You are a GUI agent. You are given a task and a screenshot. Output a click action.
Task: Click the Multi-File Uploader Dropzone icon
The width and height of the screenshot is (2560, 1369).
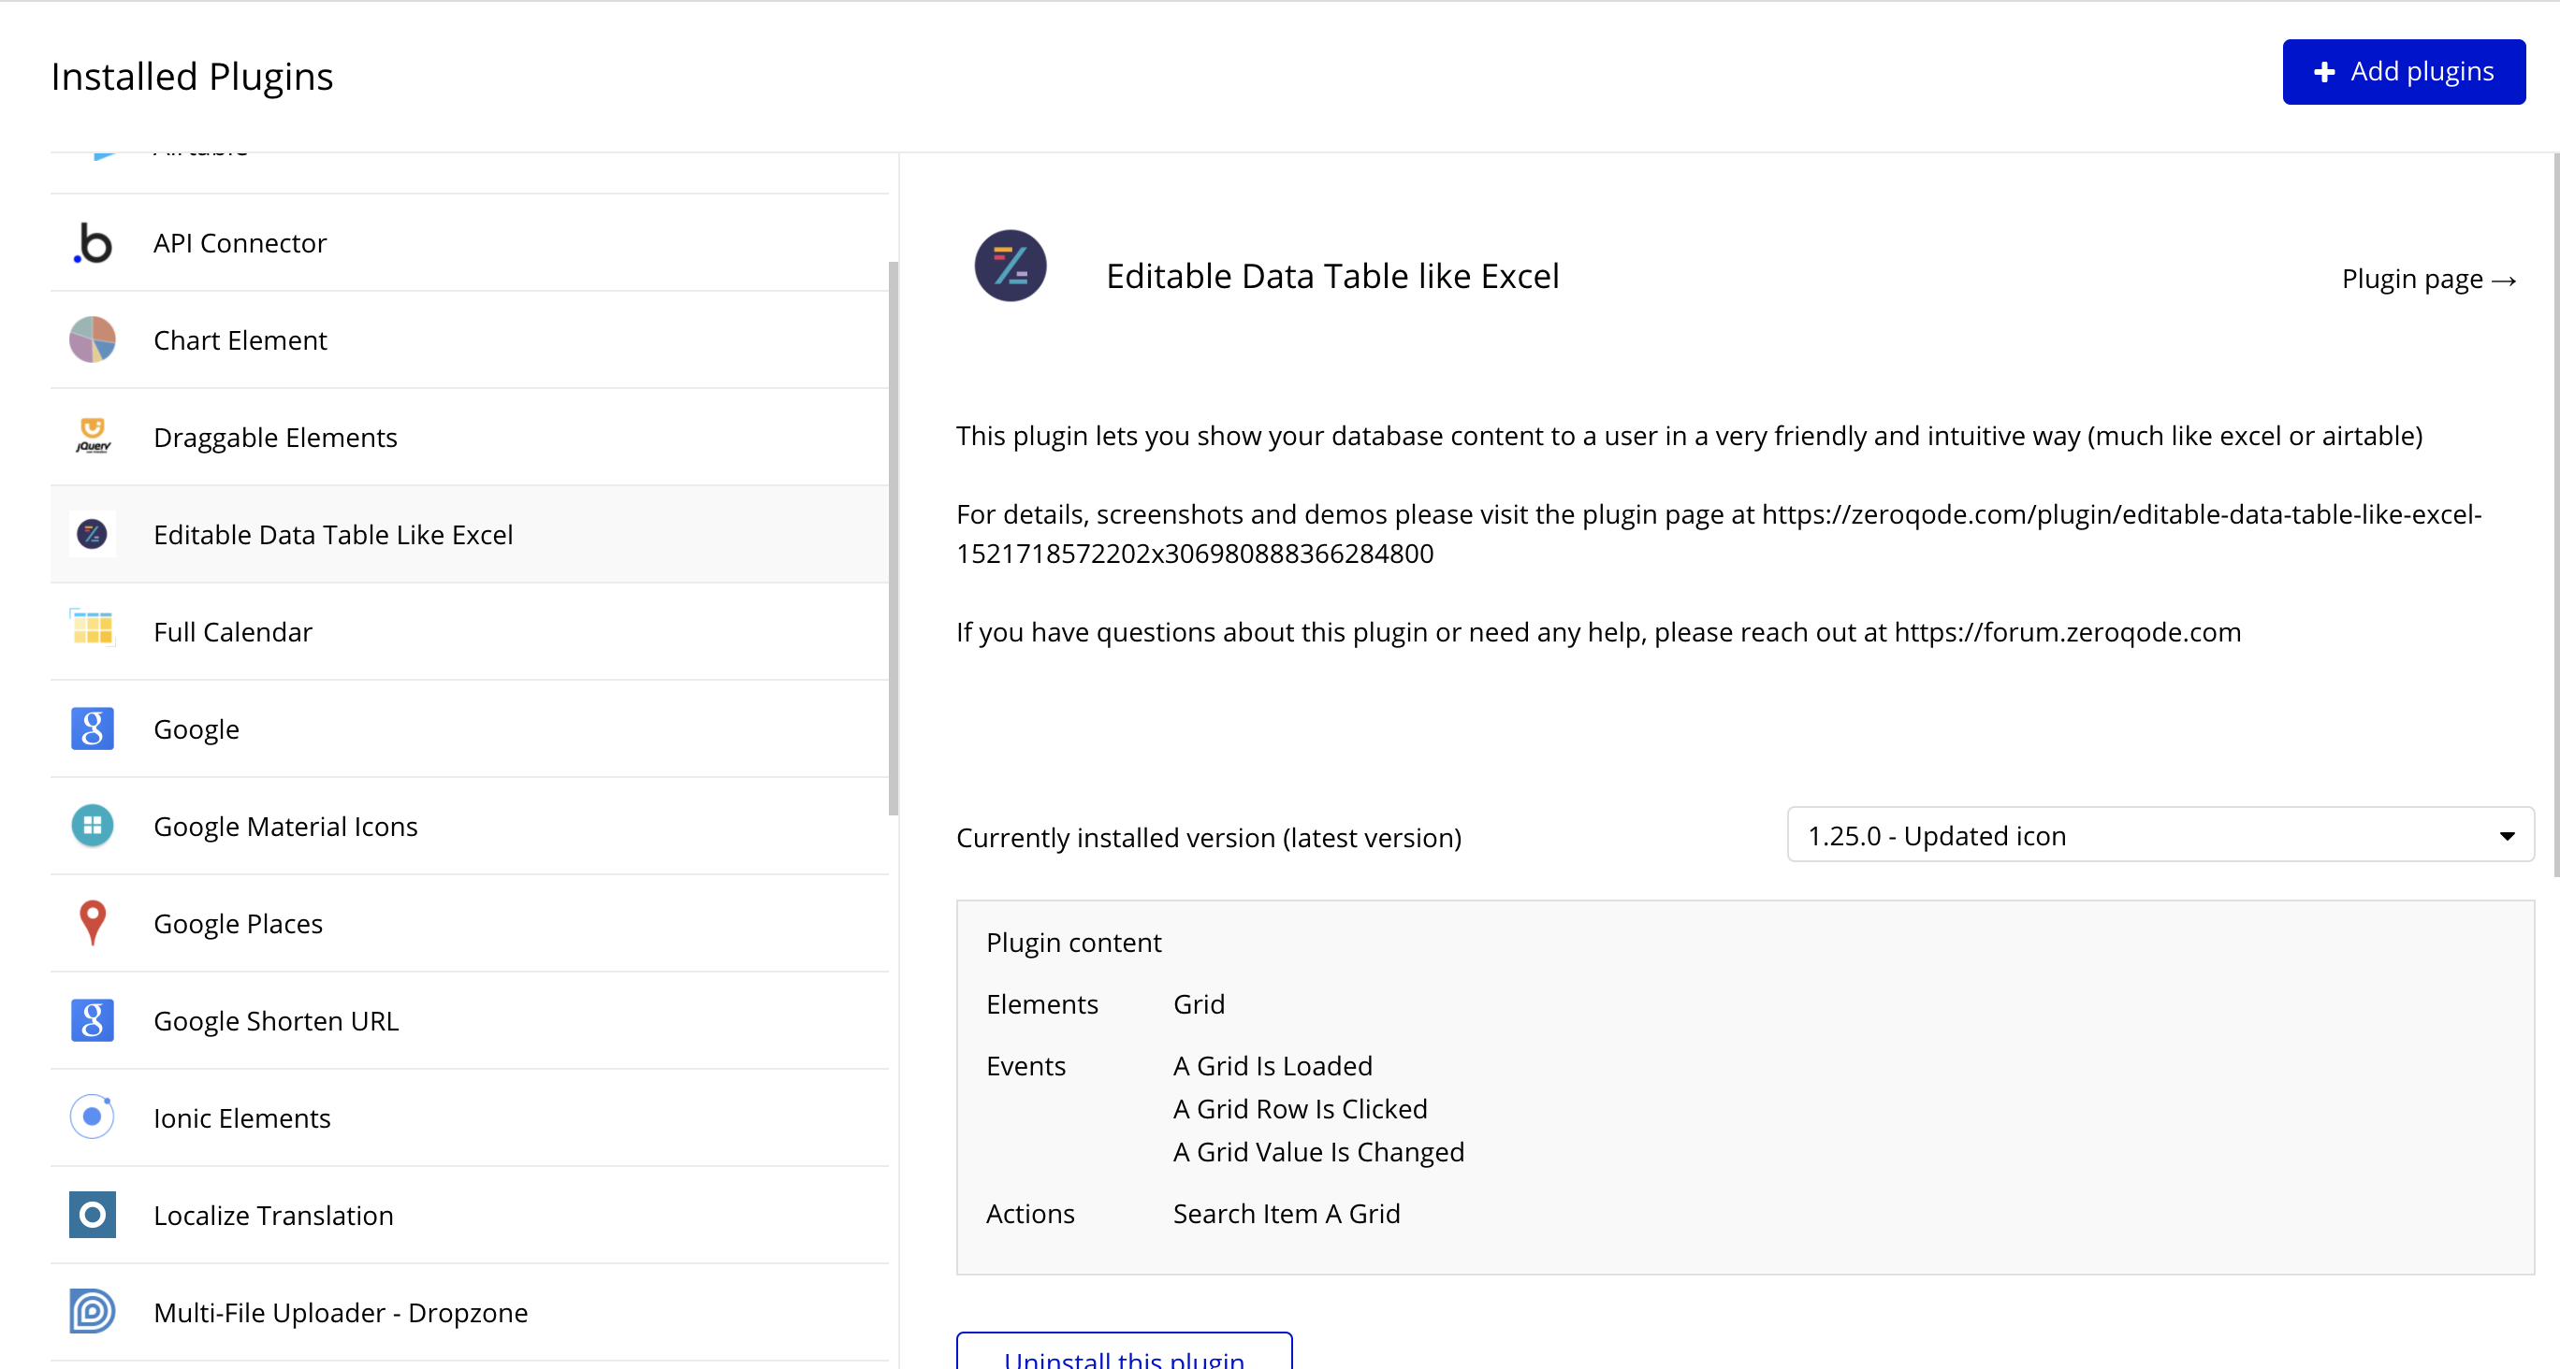pos(93,1311)
